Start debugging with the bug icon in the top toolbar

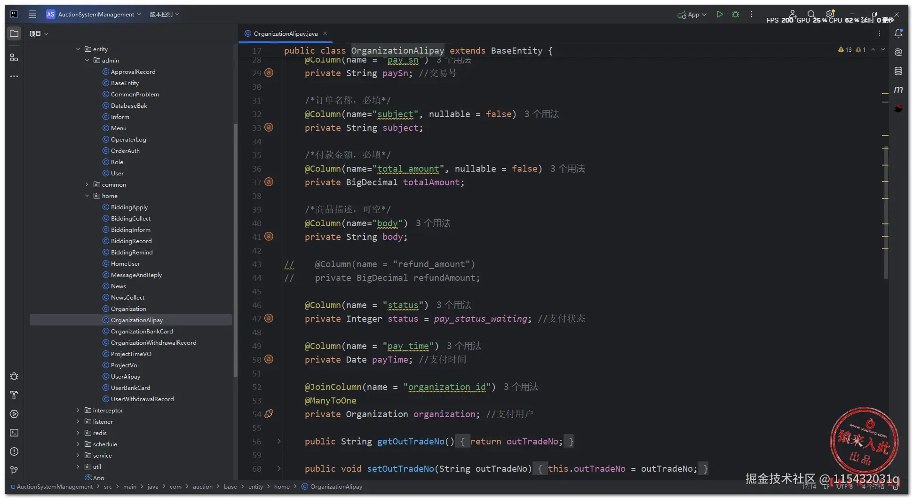tap(736, 14)
